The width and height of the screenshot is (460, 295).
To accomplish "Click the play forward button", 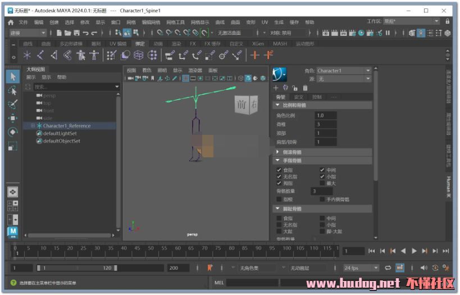I will [x=414, y=251].
